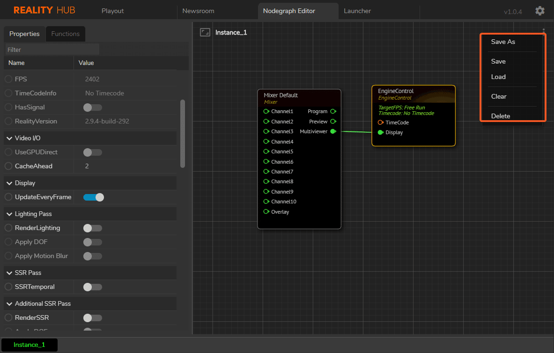This screenshot has width=554, height=353.
Task: Turn on the UseGPUDirect switch
Action: (x=92, y=152)
